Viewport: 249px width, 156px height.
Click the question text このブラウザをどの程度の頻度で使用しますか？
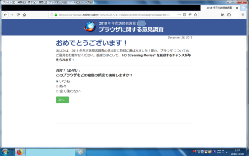pyautogui.click(x=94, y=75)
